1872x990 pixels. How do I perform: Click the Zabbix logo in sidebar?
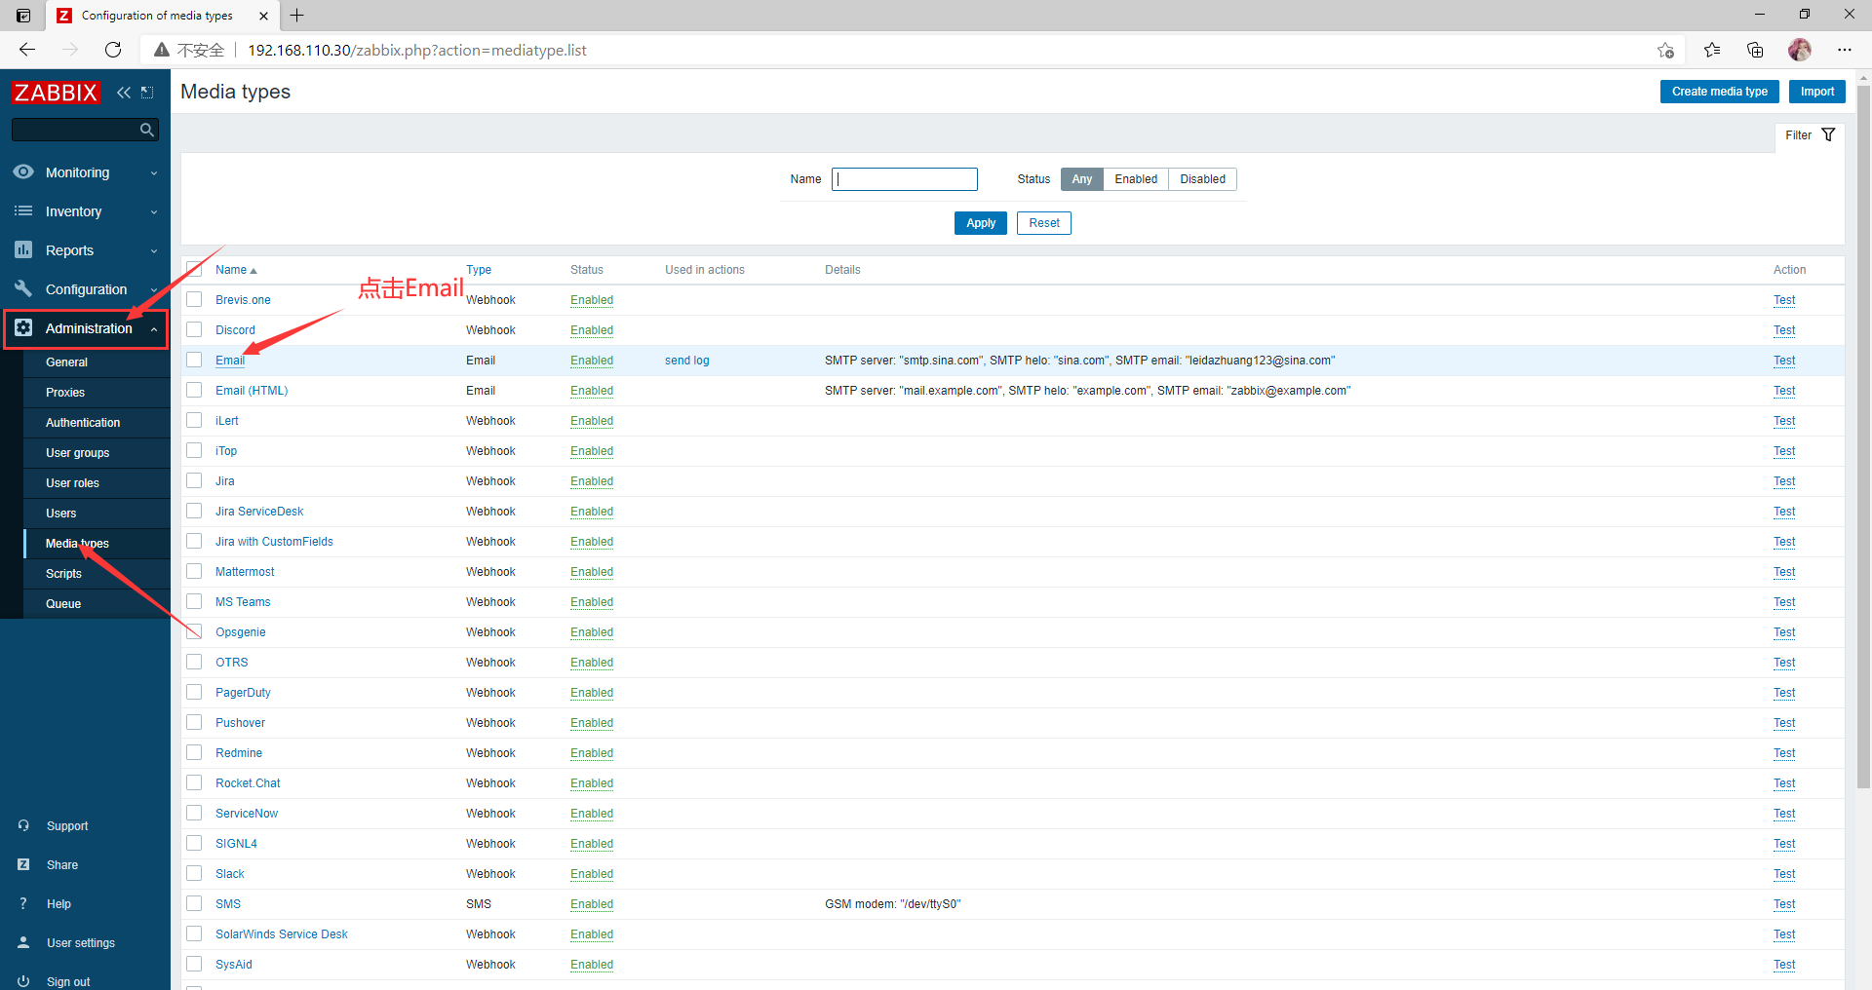tap(56, 93)
